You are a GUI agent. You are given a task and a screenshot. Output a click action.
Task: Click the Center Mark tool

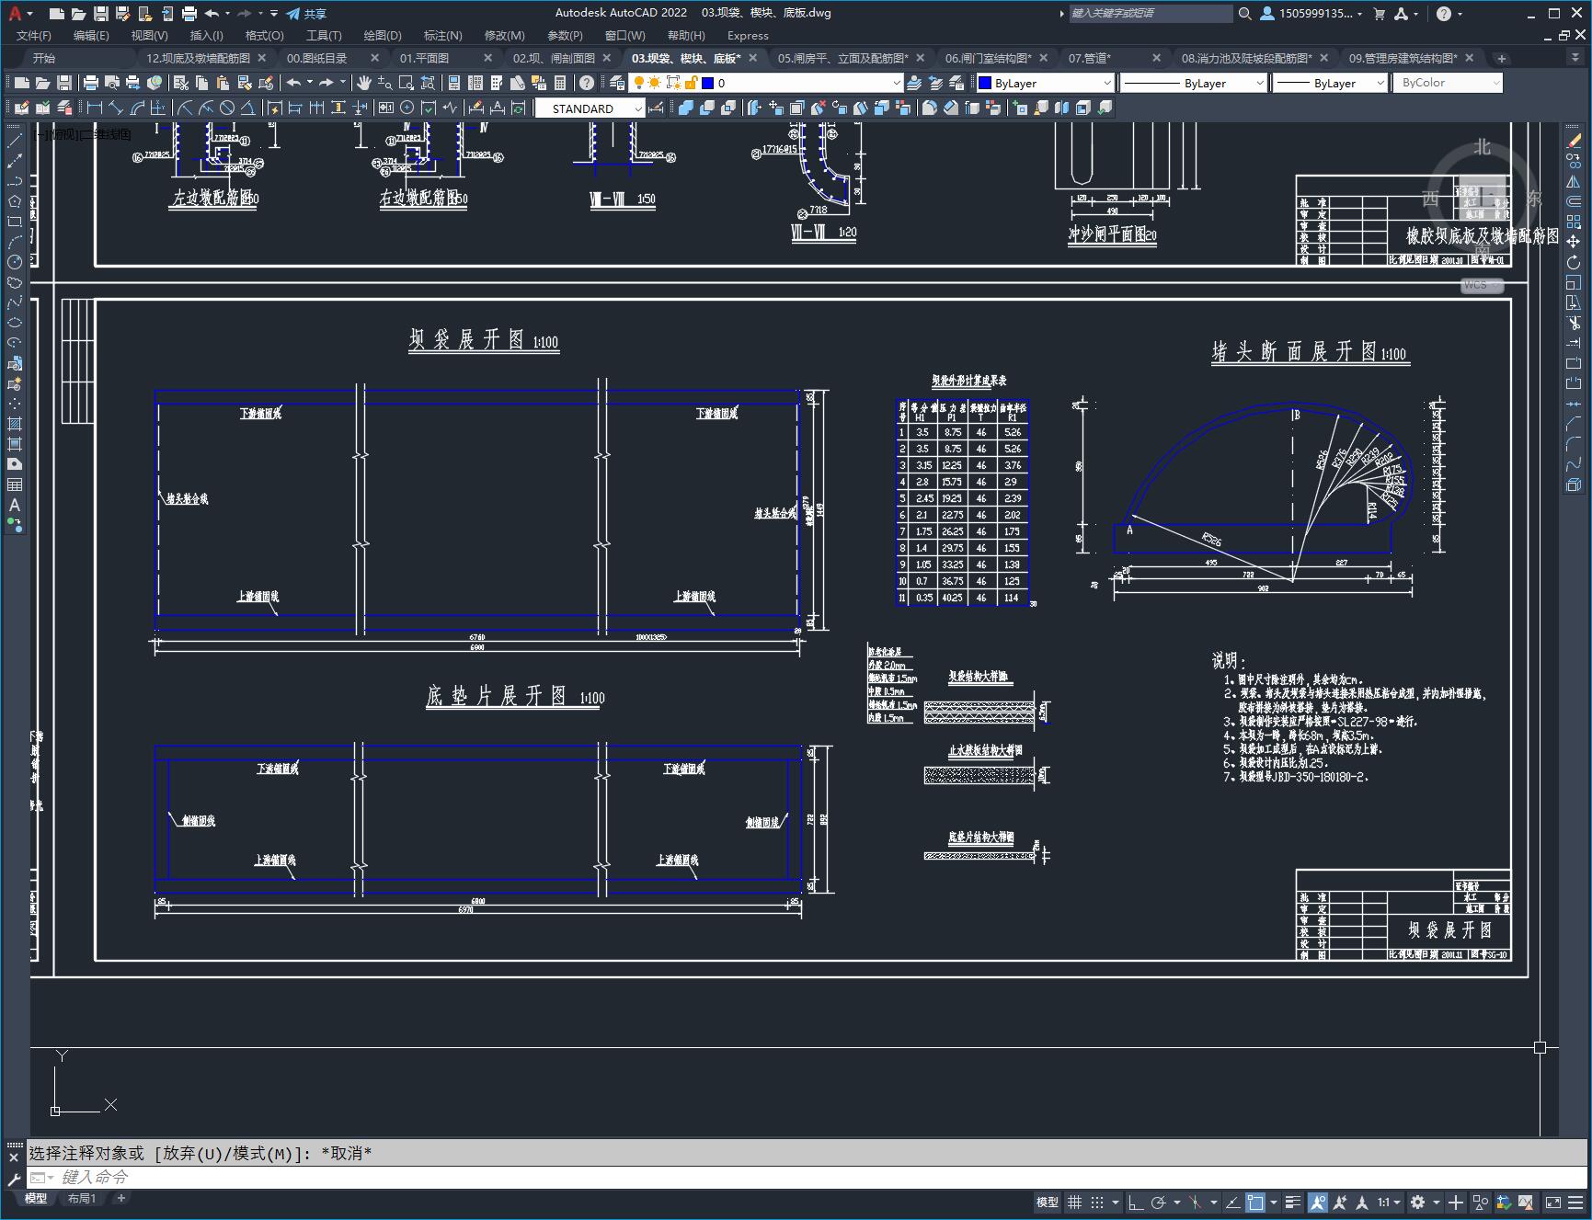pos(407,108)
